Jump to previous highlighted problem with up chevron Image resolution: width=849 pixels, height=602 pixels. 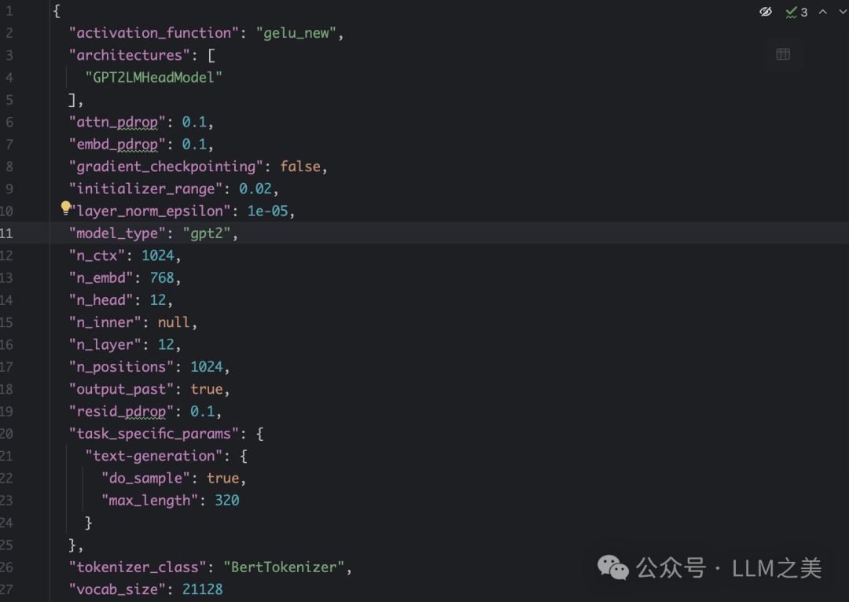point(823,12)
